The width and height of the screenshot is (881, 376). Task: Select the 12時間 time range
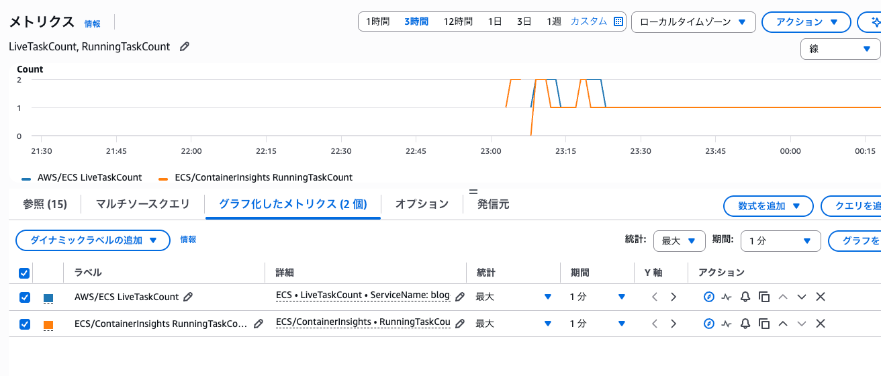[458, 21]
